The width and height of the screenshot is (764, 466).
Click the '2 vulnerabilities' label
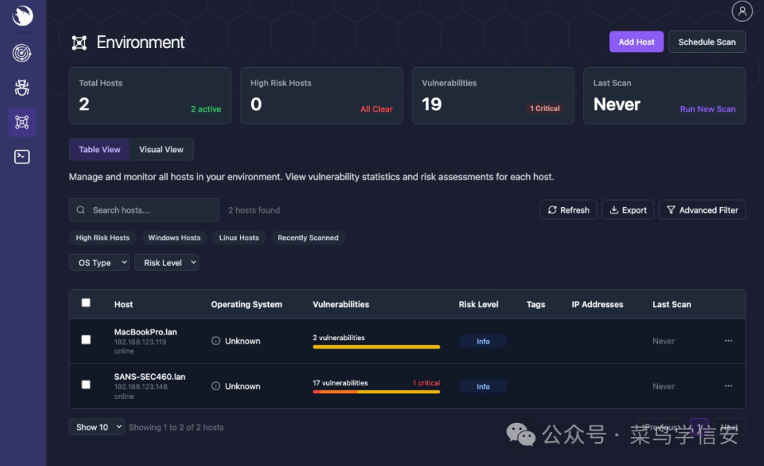point(339,337)
